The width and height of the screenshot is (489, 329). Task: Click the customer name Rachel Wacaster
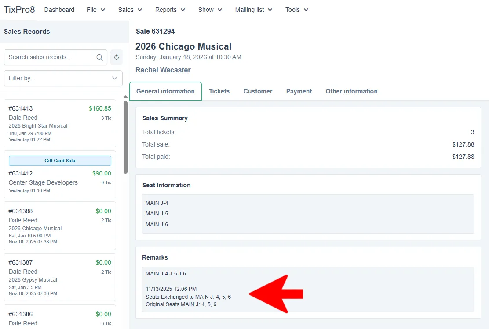click(x=163, y=70)
